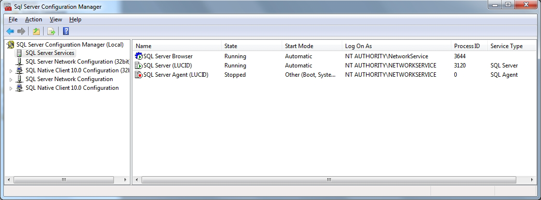The image size is (541, 200).
Task: Click the window title bar application icon
Action: (7, 7)
